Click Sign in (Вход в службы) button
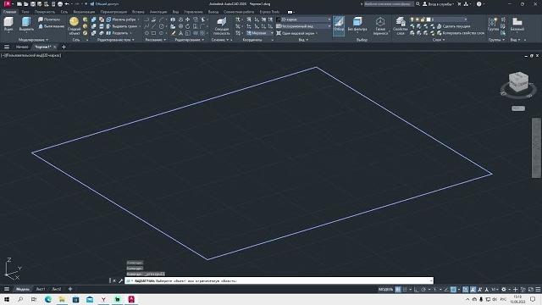The image size is (542, 305). pos(438,3)
